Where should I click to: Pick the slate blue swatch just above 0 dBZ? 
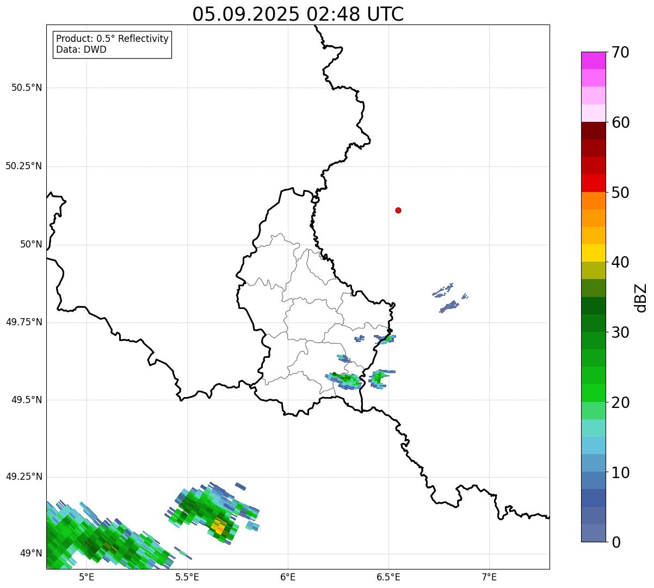tap(594, 533)
